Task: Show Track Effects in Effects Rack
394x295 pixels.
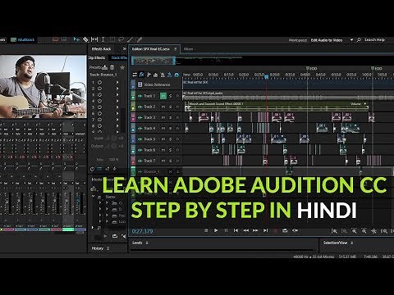Action: 119,58
